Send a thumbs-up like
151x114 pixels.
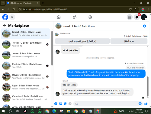[x=146, y=104]
